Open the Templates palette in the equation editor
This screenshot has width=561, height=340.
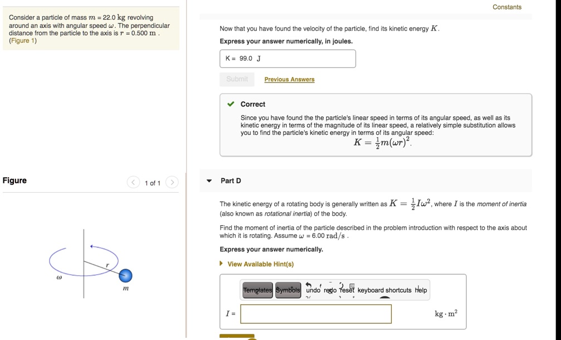coord(257,290)
